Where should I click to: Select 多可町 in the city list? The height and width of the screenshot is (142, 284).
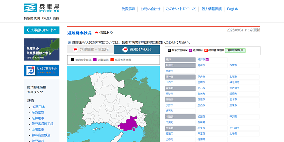[169, 111]
